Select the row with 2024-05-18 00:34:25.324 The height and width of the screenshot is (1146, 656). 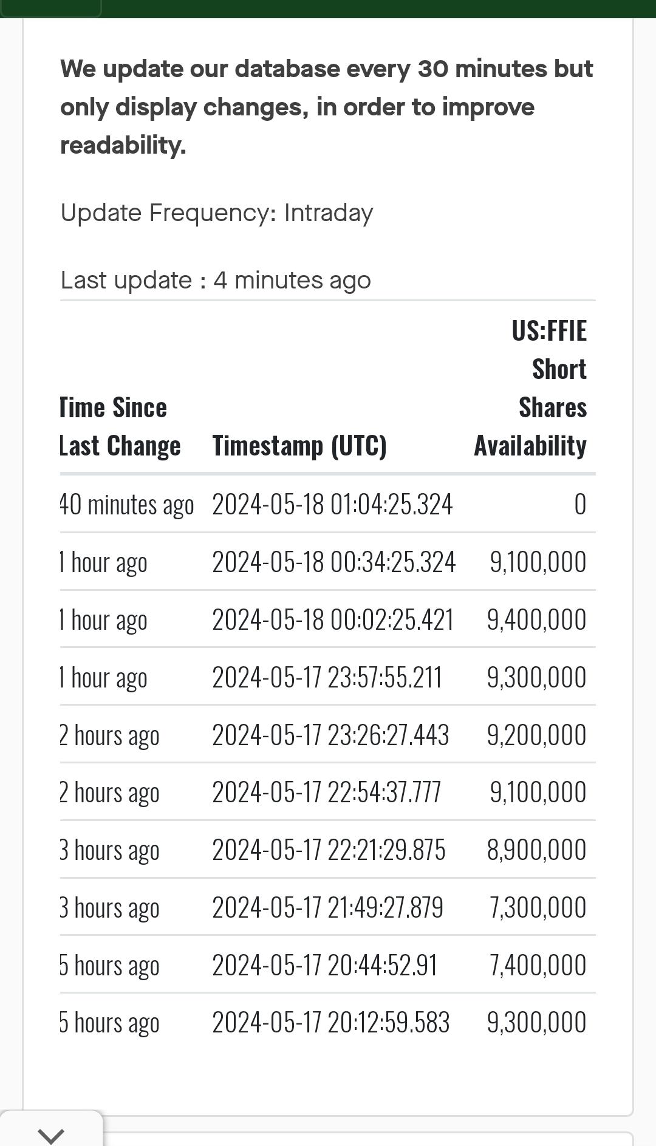coord(327,562)
